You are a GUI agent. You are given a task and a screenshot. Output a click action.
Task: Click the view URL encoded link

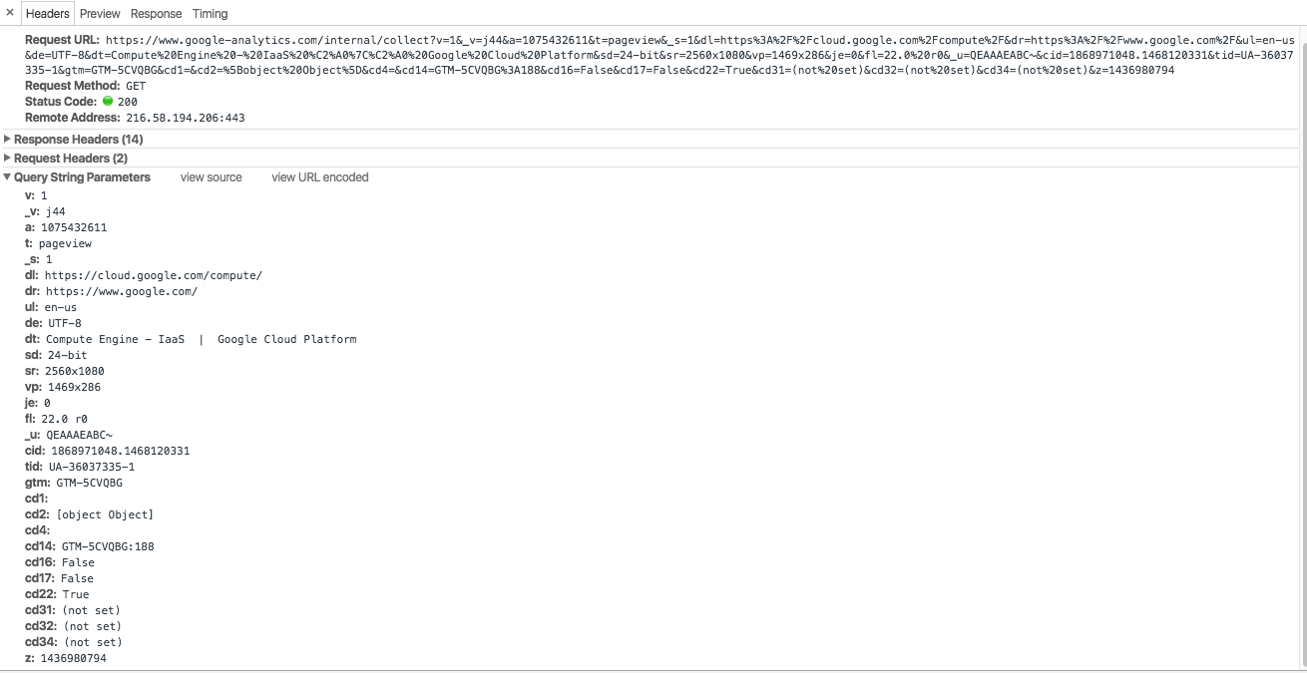click(x=319, y=177)
